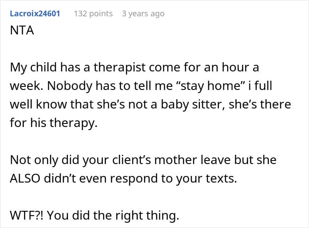Click the line starting with Not only

[x=143, y=159]
